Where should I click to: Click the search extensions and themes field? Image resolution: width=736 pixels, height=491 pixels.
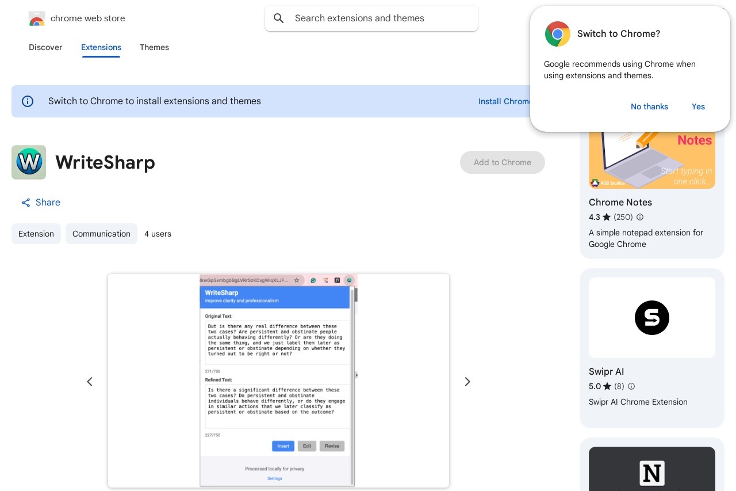[371, 18]
